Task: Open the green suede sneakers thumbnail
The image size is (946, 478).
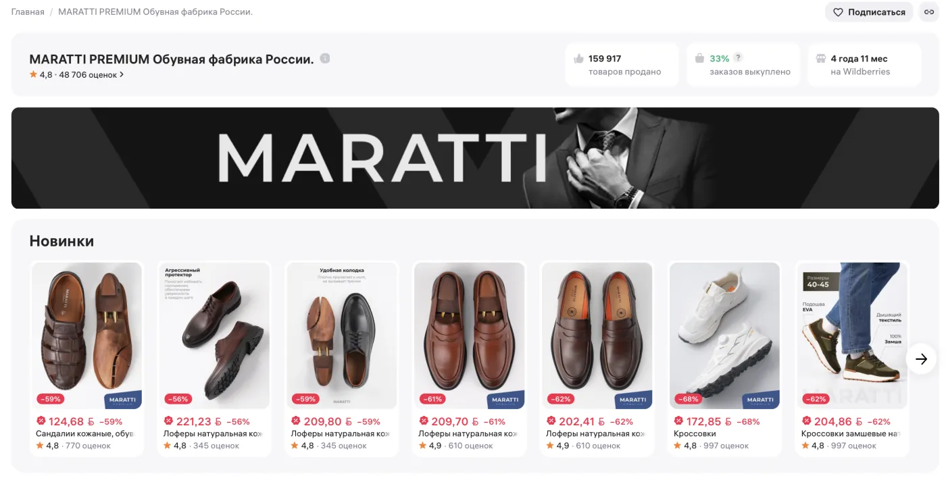Action: click(852, 336)
